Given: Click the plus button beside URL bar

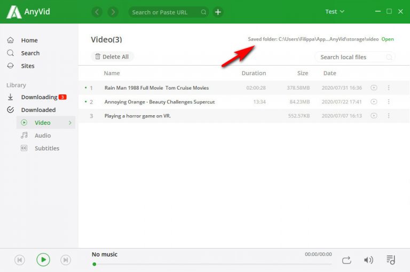Looking at the screenshot, I should 218,12.
